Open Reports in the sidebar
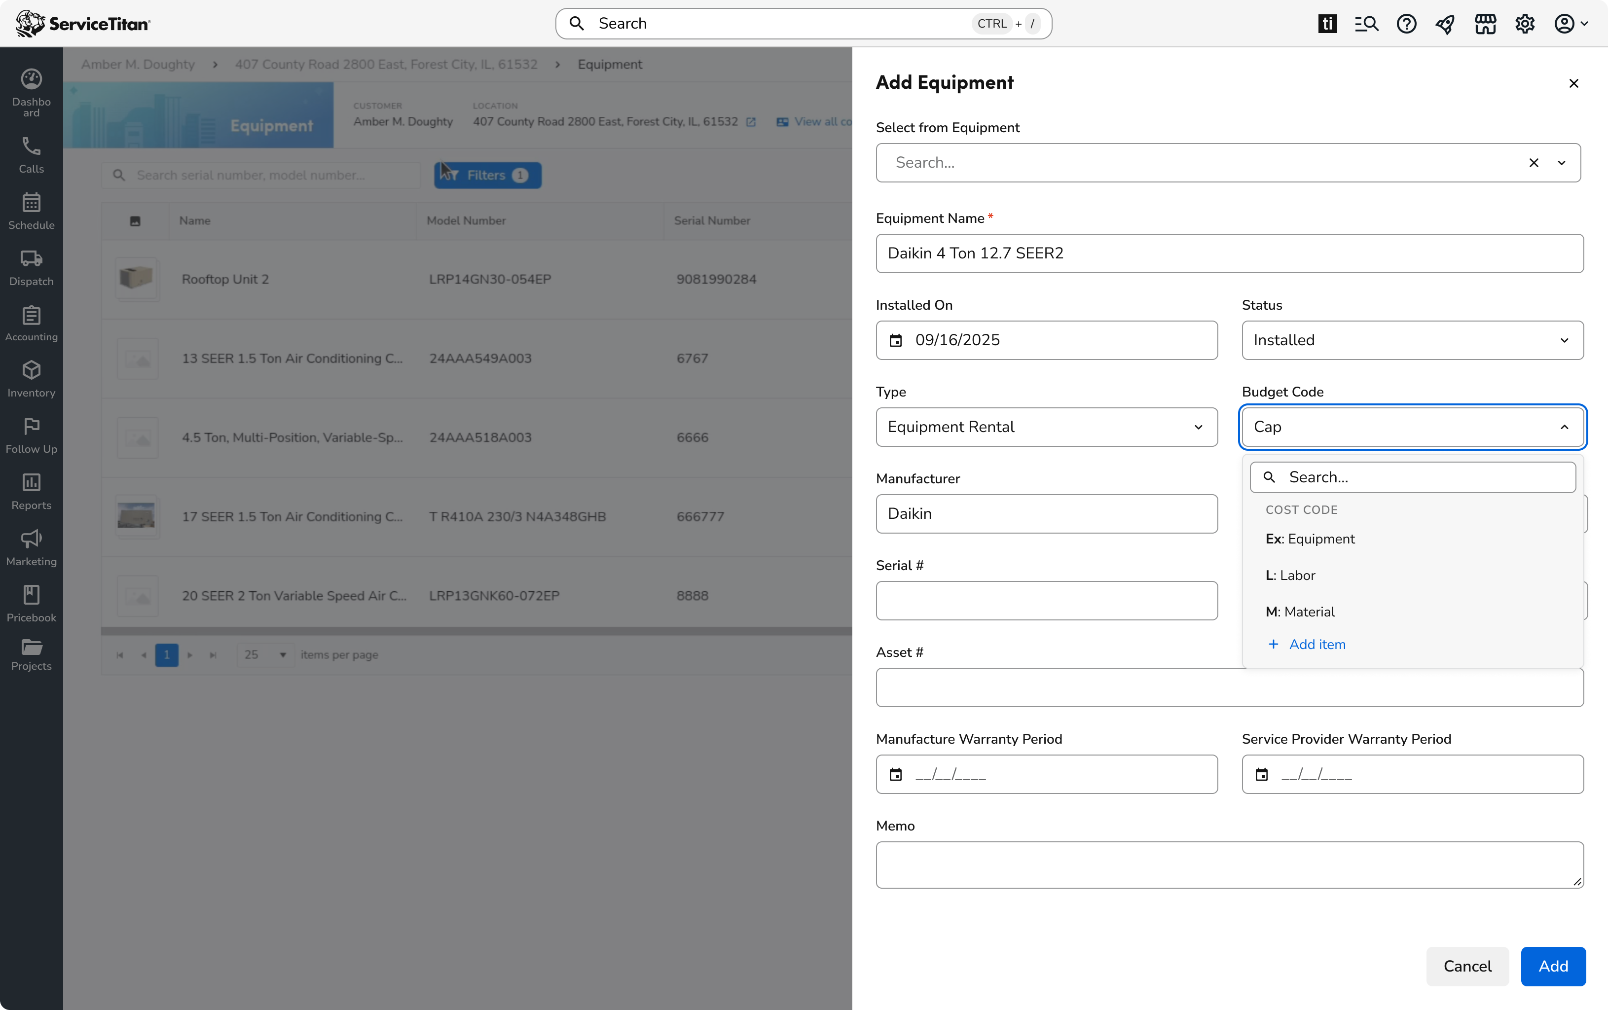The width and height of the screenshot is (1608, 1010). click(32, 491)
